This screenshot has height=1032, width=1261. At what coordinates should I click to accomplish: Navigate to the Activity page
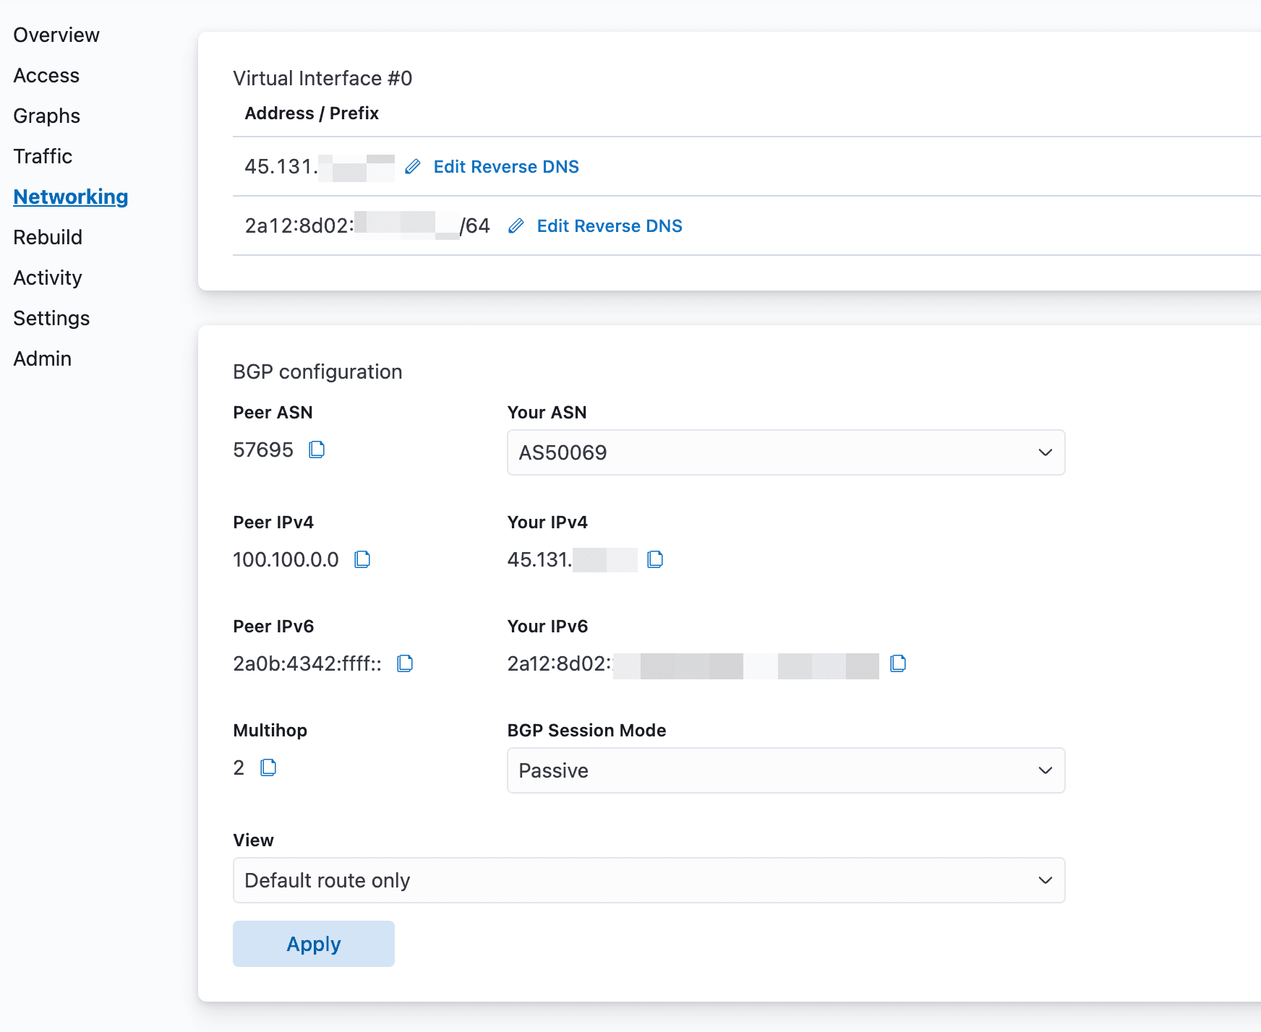(46, 278)
